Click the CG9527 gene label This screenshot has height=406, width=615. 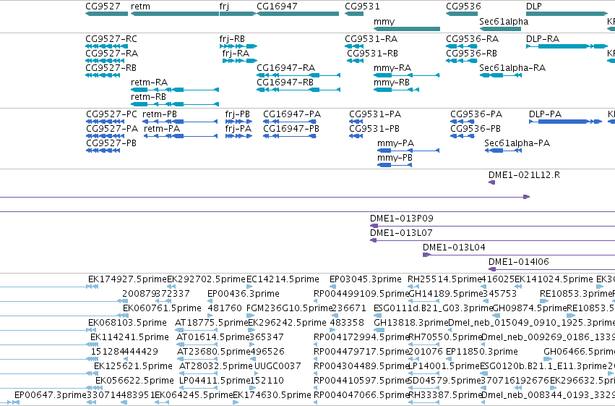coord(103,7)
